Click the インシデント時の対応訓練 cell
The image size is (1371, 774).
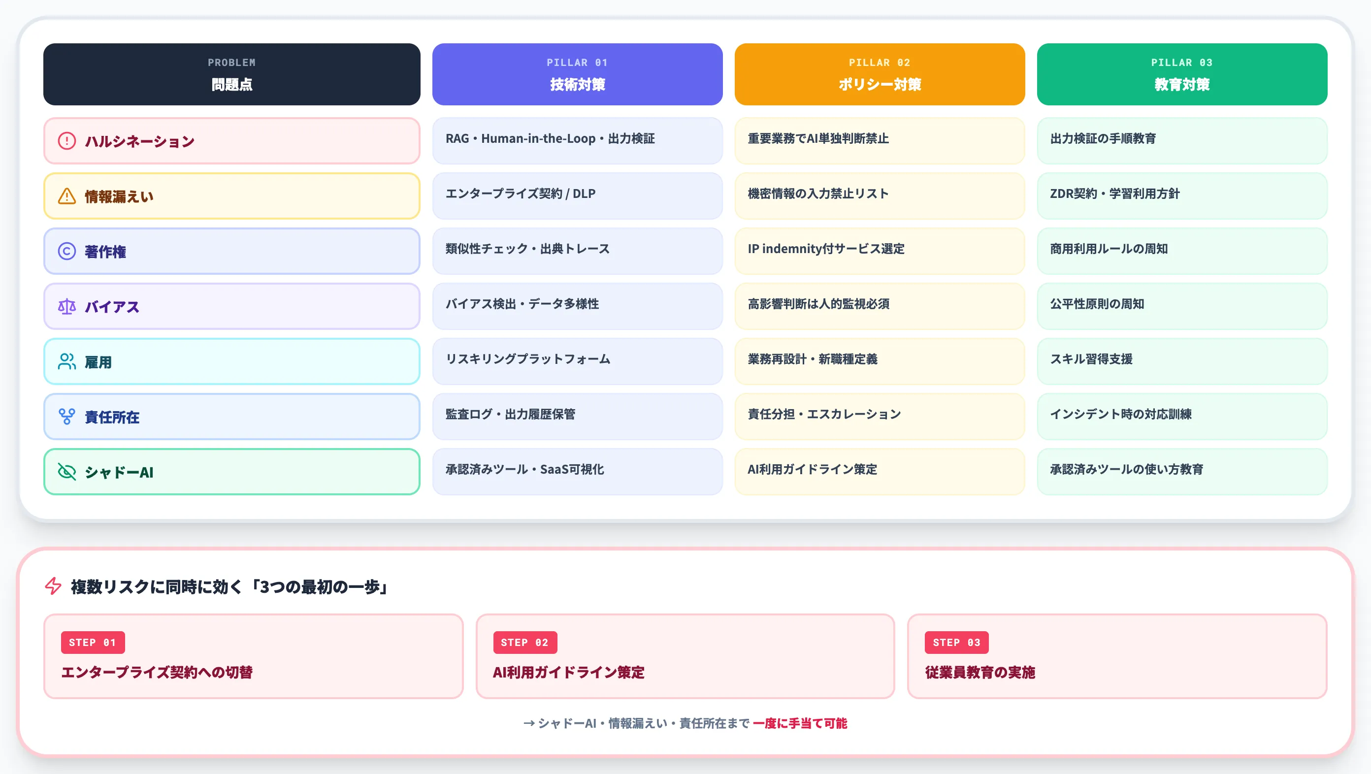pos(1182,417)
